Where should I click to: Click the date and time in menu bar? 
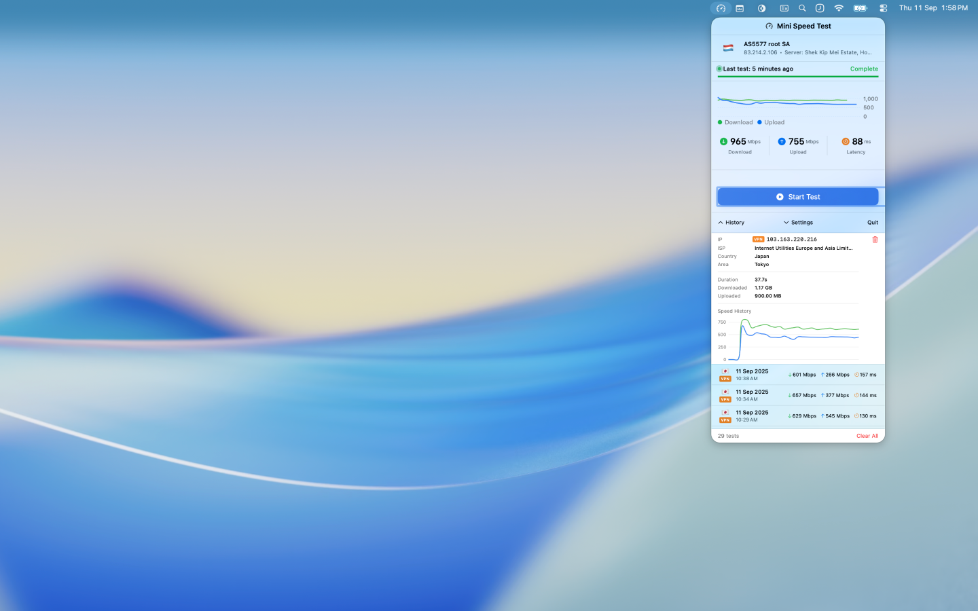pyautogui.click(x=933, y=8)
